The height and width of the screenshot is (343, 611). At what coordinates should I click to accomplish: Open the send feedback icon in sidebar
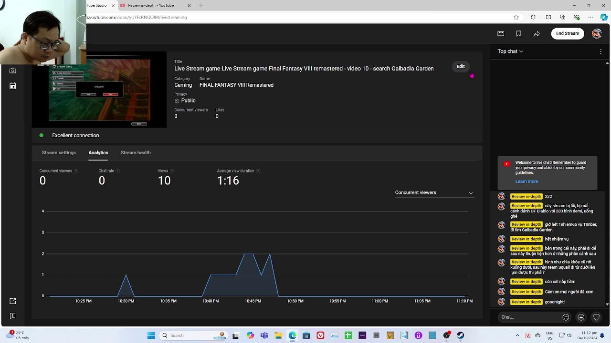[13, 316]
